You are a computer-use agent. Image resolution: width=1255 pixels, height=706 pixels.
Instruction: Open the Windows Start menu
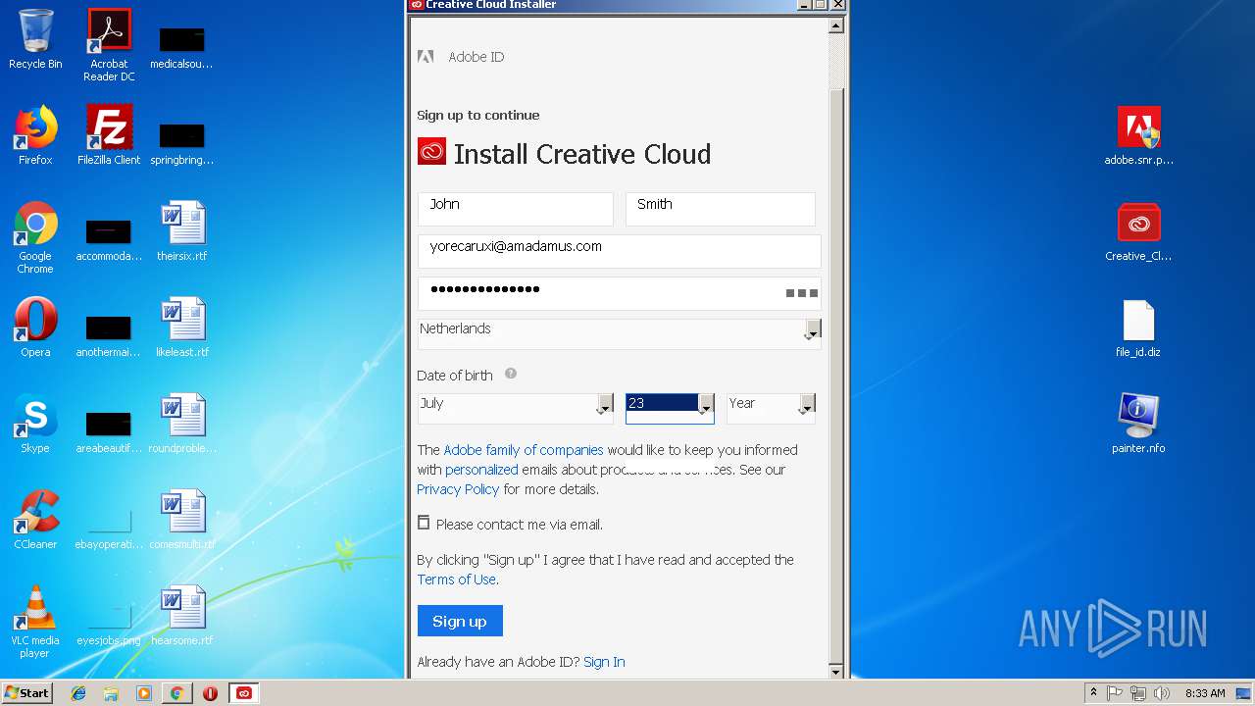tap(27, 693)
